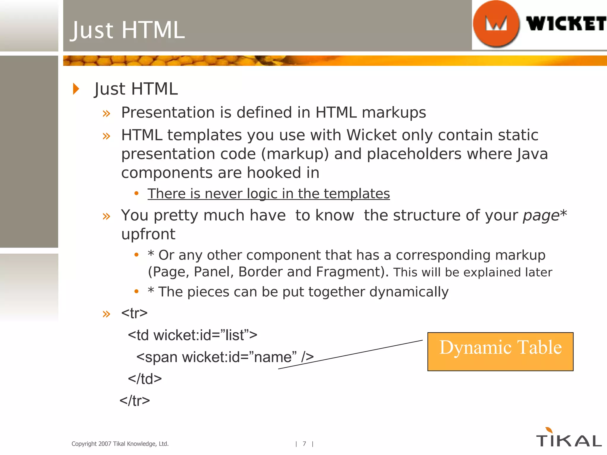The height and width of the screenshot is (455, 607).
Task: Click the Tikal logo in corner
Action: 568,438
